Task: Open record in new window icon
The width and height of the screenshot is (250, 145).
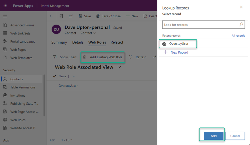Action: tap(71, 16)
